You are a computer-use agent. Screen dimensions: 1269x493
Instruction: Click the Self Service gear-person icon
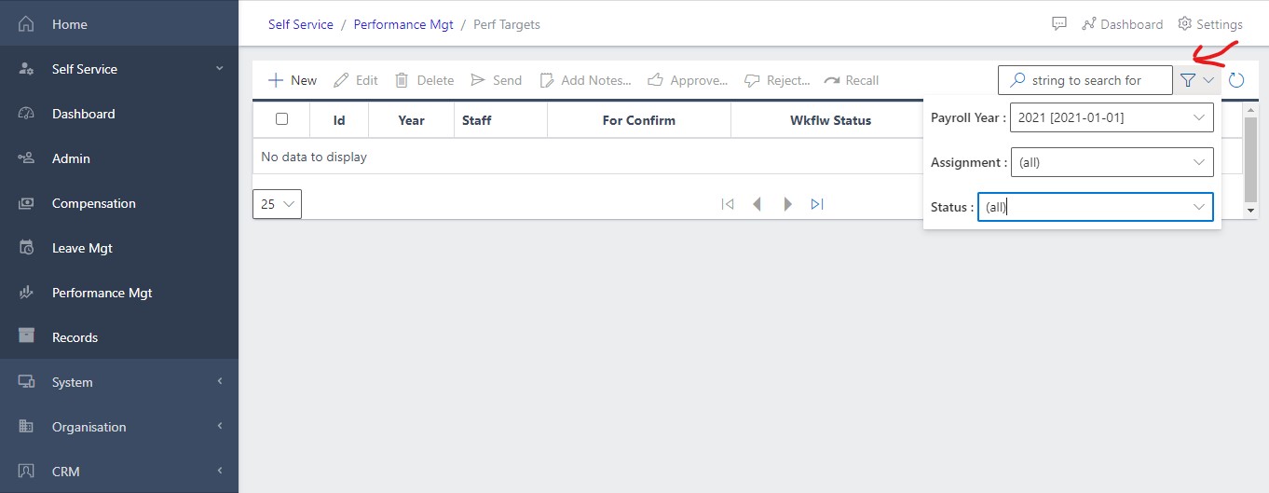[x=27, y=69]
